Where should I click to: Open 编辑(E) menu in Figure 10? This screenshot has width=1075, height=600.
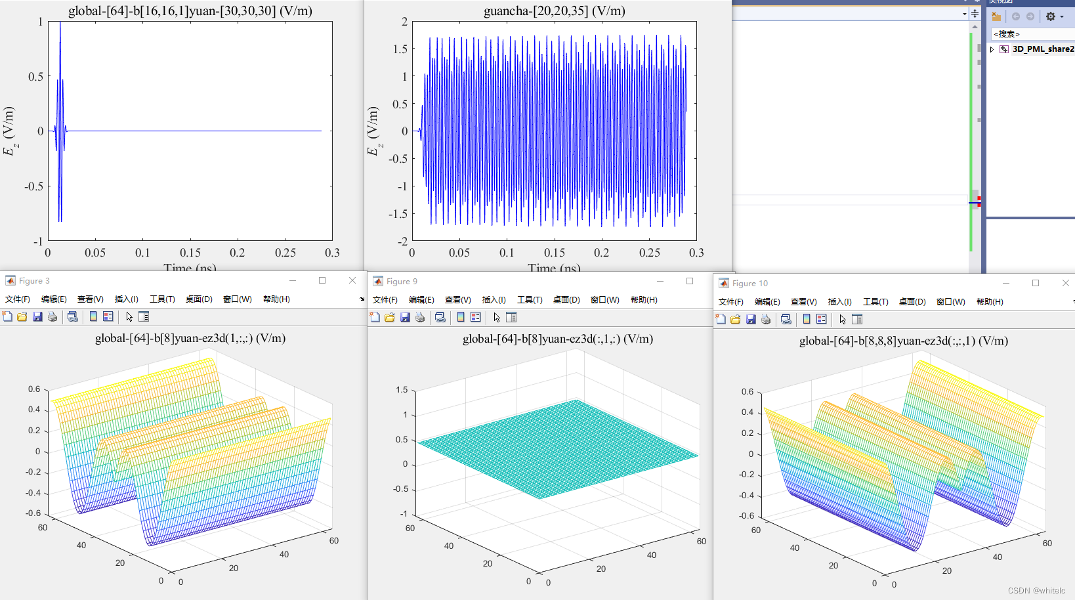pyautogui.click(x=767, y=302)
